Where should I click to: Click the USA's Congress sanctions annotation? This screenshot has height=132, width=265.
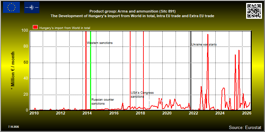click(x=142, y=95)
